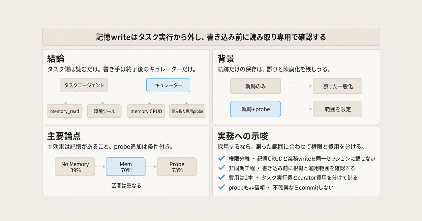Image resolution: width=422 pixels, height=221 pixels.
Task: Click the sentence 主効果は記憶があること
Action: 110,147
